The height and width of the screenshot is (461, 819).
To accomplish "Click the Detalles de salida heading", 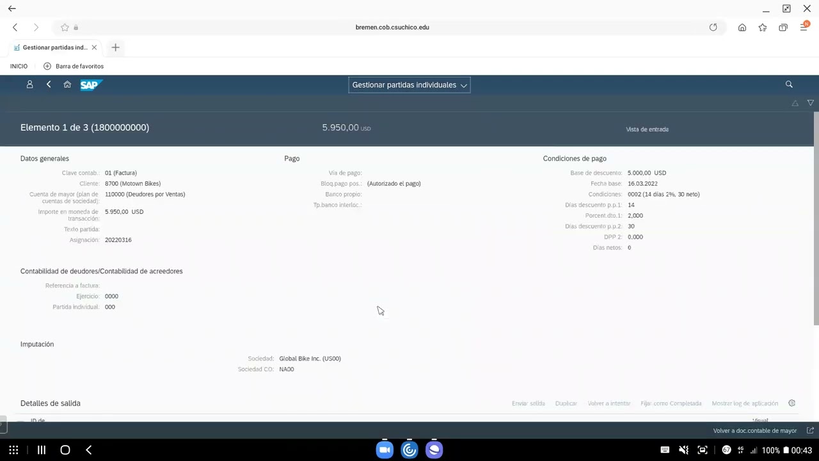I will (x=51, y=403).
